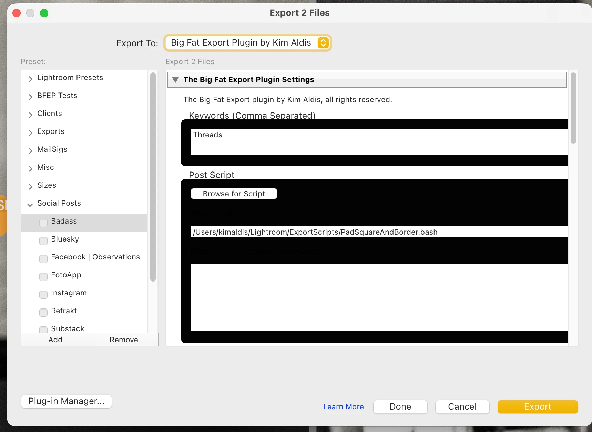The height and width of the screenshot is (432, 592).
Task: Select the Social Posts folder label
Action: click(x=59, y=203)
